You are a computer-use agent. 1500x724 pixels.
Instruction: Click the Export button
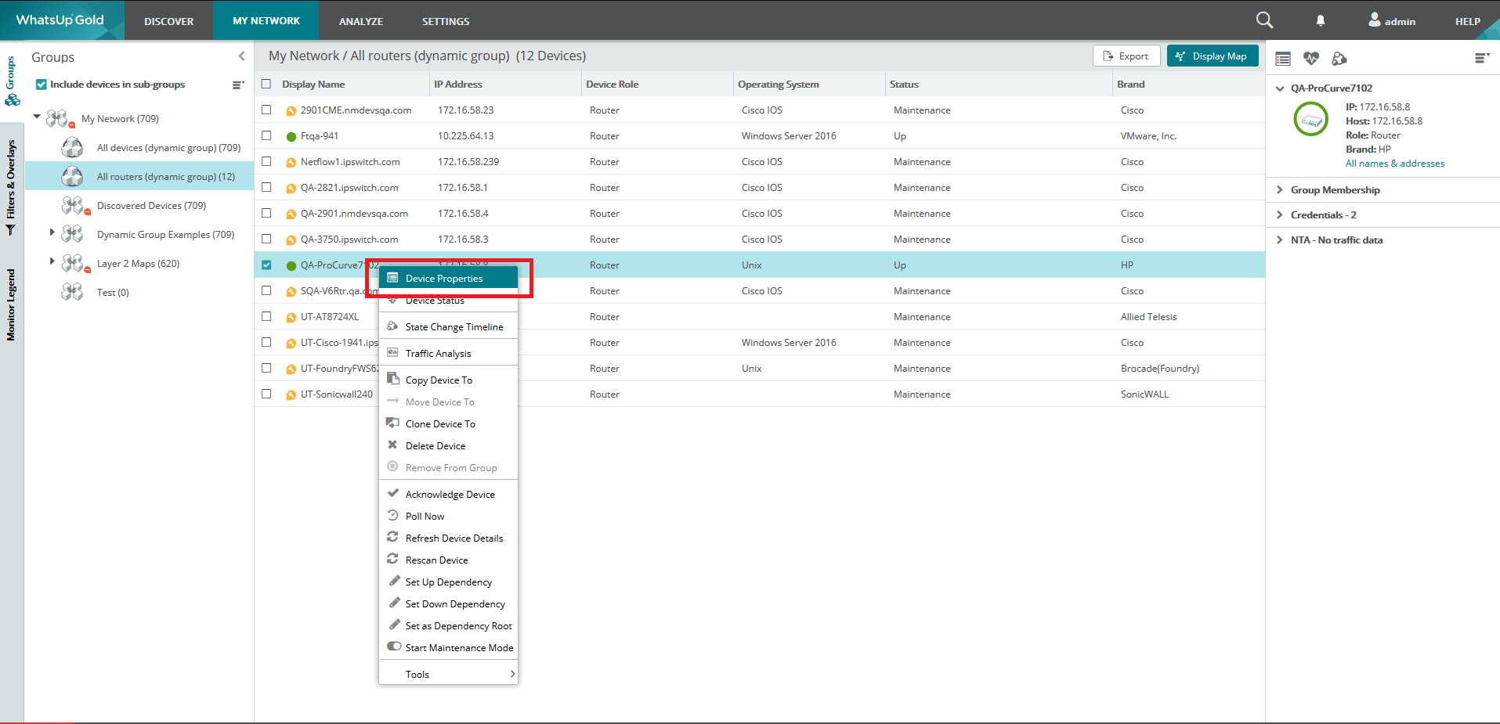[x=1126, y=56]
